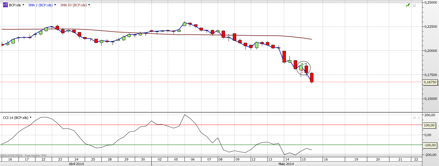Image resolution: width=439 pixels, height=166 pixels.
Task: Click the 200,00 CCI axis value
Action: pyautogui.click(x=430, y=115)
